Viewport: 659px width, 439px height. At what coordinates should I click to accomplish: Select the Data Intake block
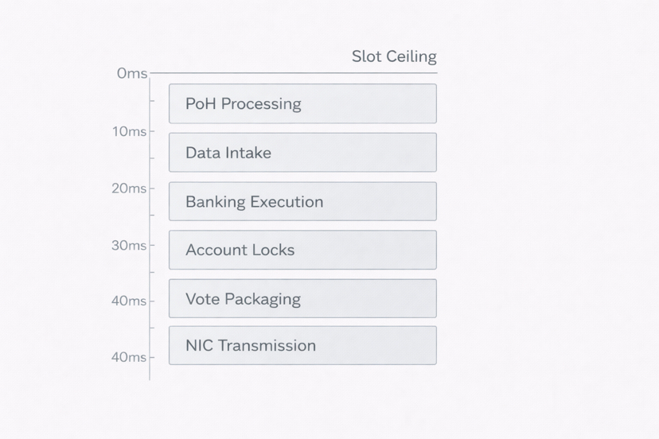coord(302,153)
